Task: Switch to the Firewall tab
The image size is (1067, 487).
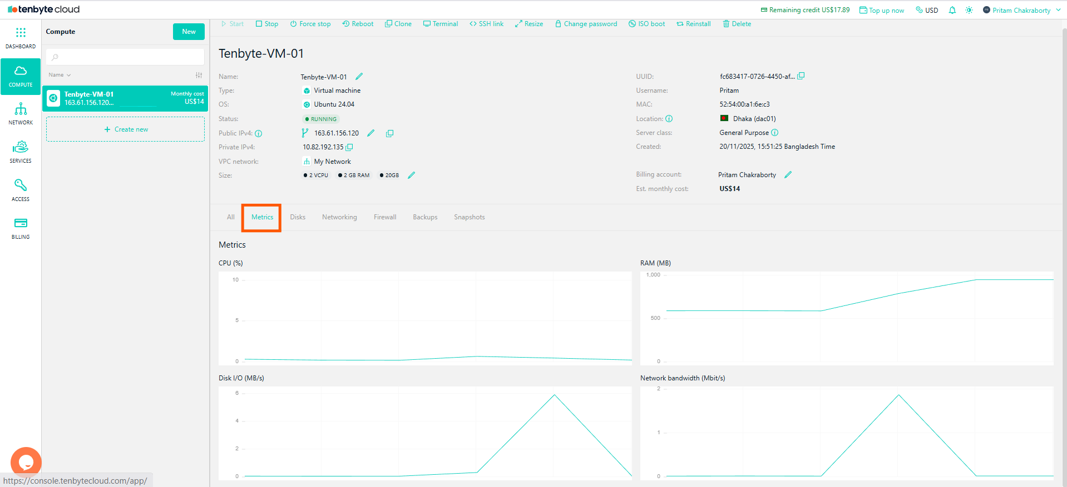Action: click(x=385, y=217)
